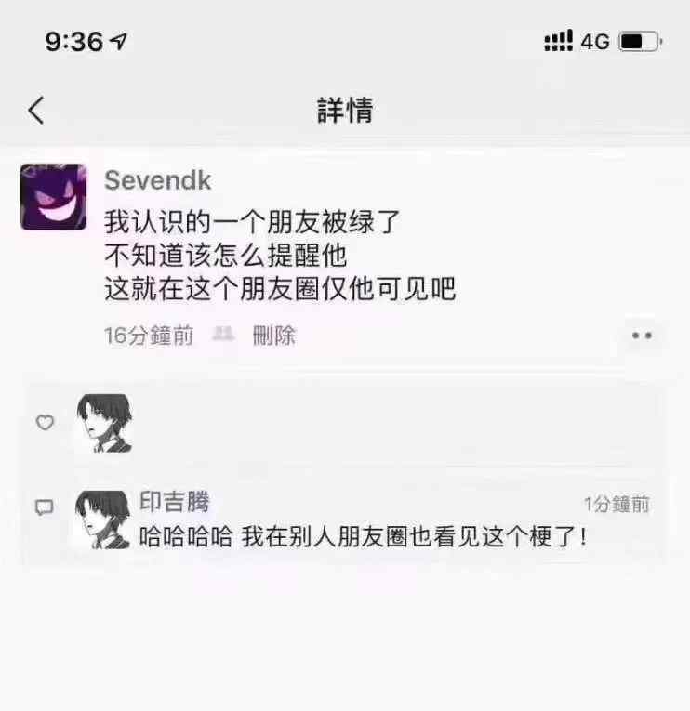Open the two-dot more options button
Screen dimensions: 690x711
coord(642,336)
